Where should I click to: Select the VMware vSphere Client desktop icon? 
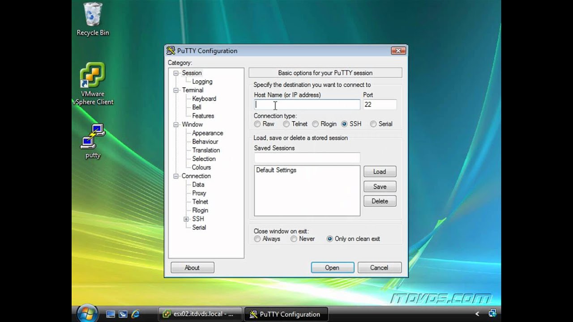[x=93, y=84]
